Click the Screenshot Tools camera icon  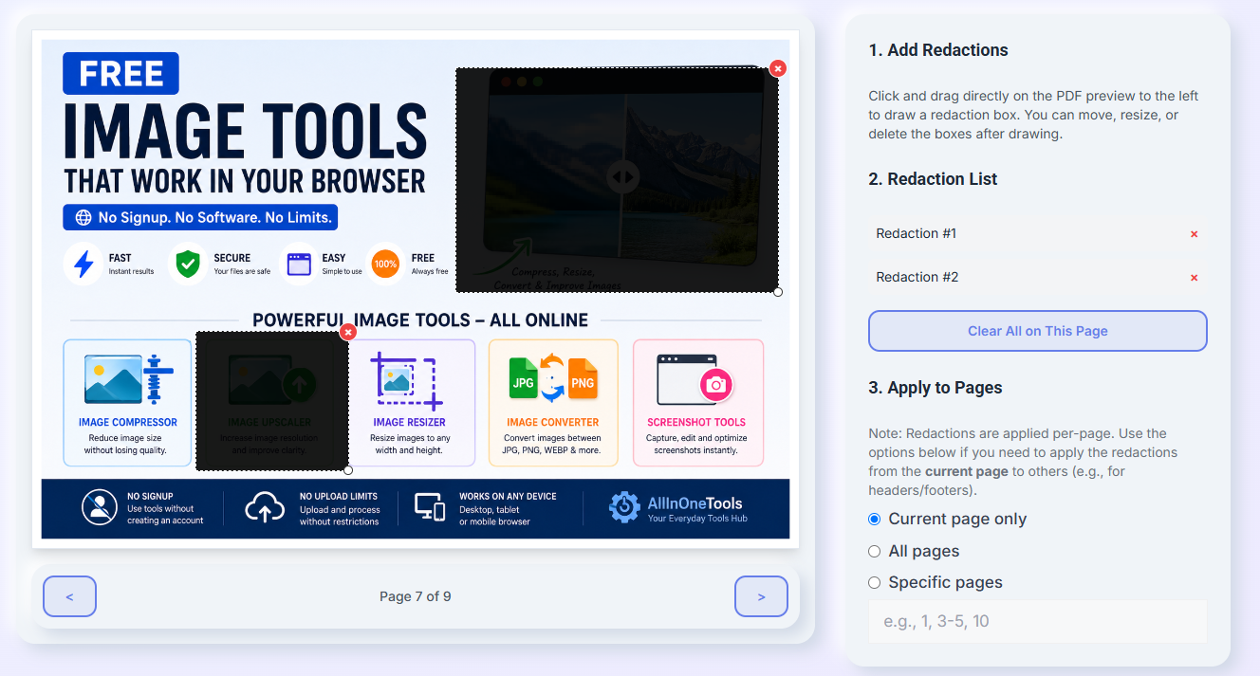pos(696,379)
